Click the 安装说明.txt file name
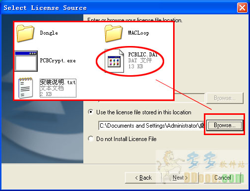This screenshot has width=250, height=191. point(58,82)
